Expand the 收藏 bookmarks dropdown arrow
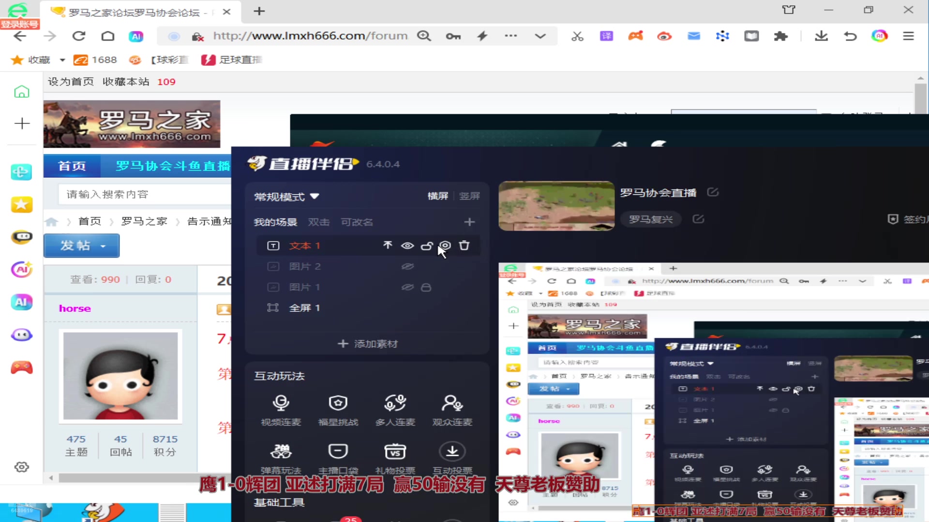This screenshot has width=929, height=522. coord(62,60)
